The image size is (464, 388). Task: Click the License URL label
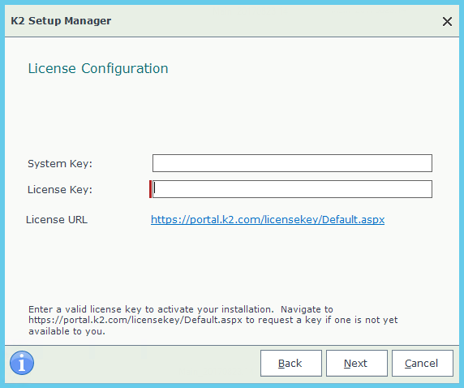click(57, 219)
